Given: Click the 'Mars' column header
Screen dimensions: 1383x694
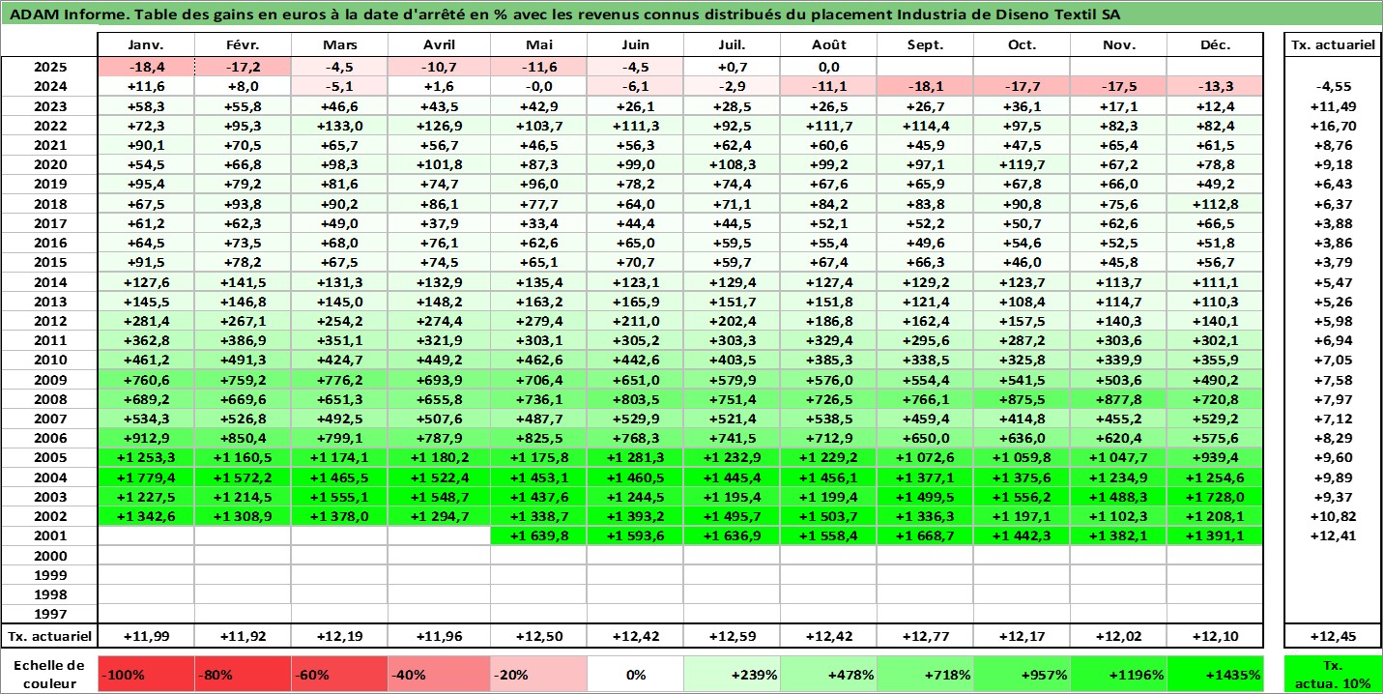Looking at the screenshot, I should pos(340,44).
